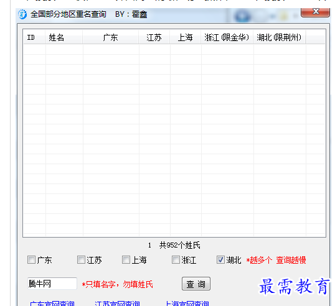Click the app icon in the title bar
335x306 pixels.
click(x=22, y=14)
